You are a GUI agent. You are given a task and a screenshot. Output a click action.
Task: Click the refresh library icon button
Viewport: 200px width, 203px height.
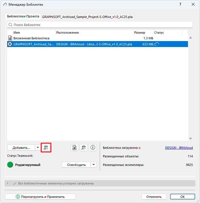pyautogui.click(x=84, y=147)
